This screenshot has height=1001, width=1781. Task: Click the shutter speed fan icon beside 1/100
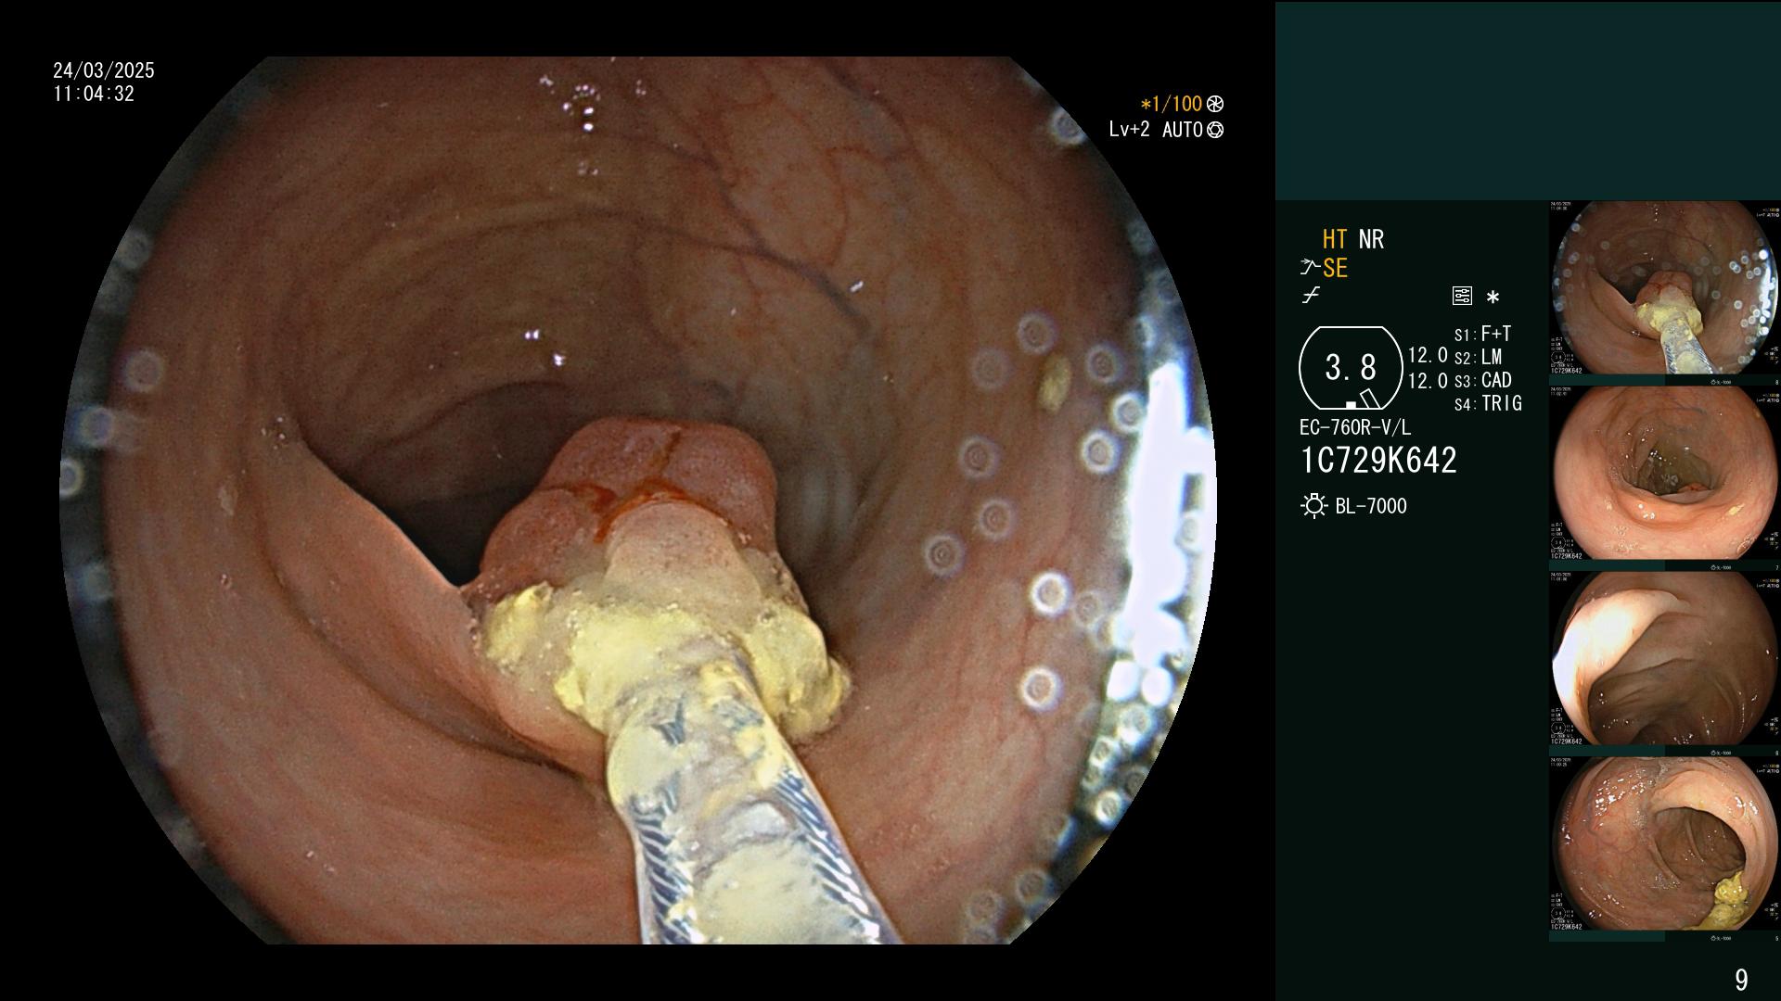[x=1215, y=104]
